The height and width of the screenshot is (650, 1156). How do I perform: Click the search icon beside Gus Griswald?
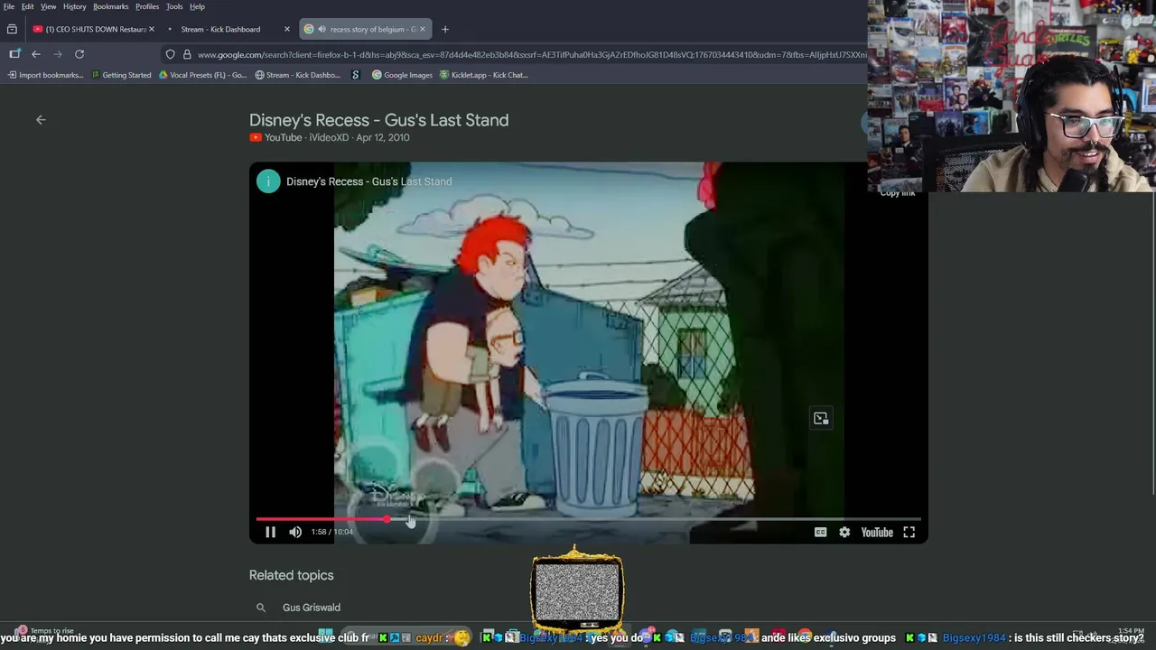[x=260, y=608]
